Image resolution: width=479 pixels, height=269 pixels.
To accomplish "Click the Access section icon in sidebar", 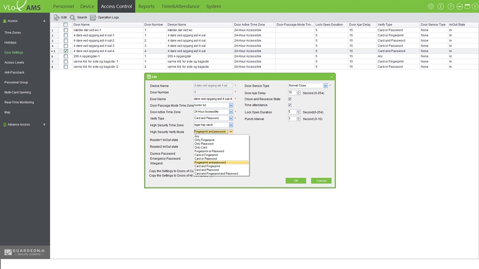I will tap(5, 21).
